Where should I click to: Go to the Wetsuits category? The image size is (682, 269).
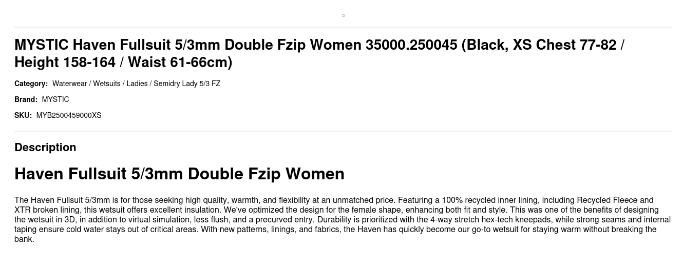106,84
